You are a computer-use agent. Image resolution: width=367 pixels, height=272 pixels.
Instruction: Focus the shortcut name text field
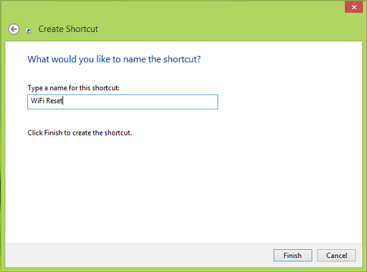click(123, 102)
